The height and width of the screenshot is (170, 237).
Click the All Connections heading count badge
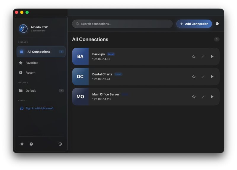click(217, 39)
